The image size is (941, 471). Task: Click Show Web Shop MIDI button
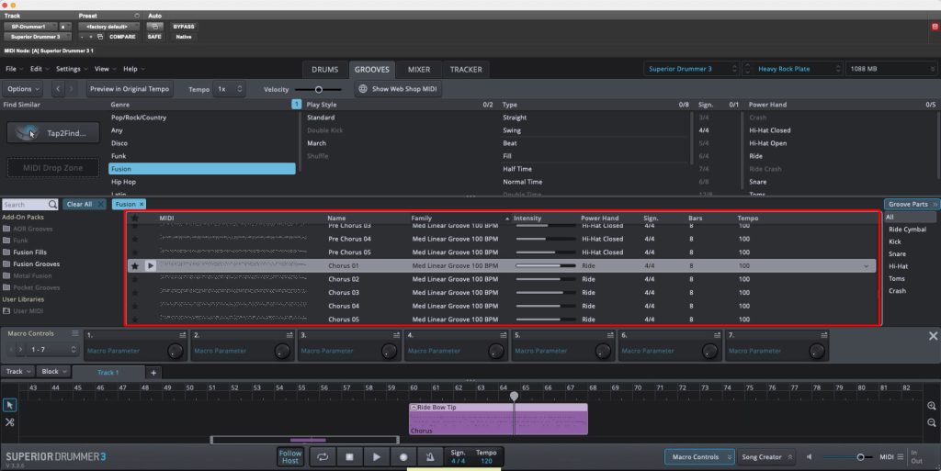pos(401,89)
